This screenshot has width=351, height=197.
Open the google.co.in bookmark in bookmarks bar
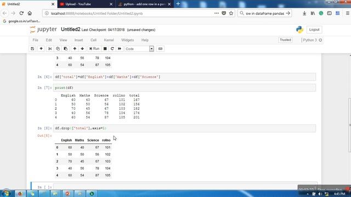pos(22,21)
